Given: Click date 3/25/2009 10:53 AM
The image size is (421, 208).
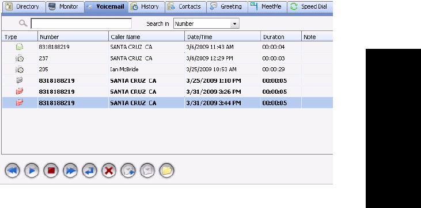Looking at the screenshot, I should 211,70.
